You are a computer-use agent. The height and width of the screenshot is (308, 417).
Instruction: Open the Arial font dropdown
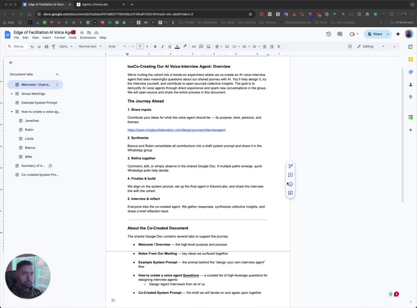pyautogui.click(x=117, y=47)
